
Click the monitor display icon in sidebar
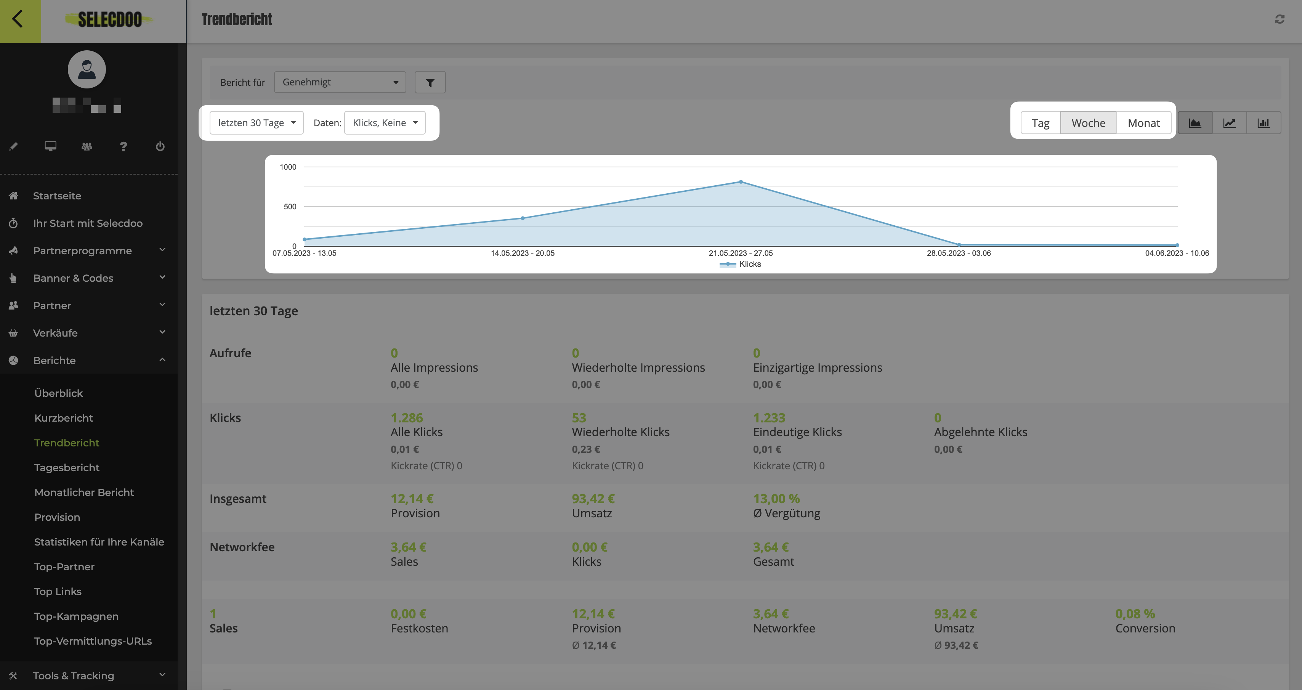click(x=50, y=146)
